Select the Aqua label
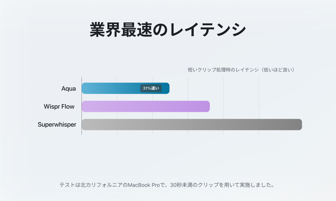 pyautogui.click(x=68, y=89)
